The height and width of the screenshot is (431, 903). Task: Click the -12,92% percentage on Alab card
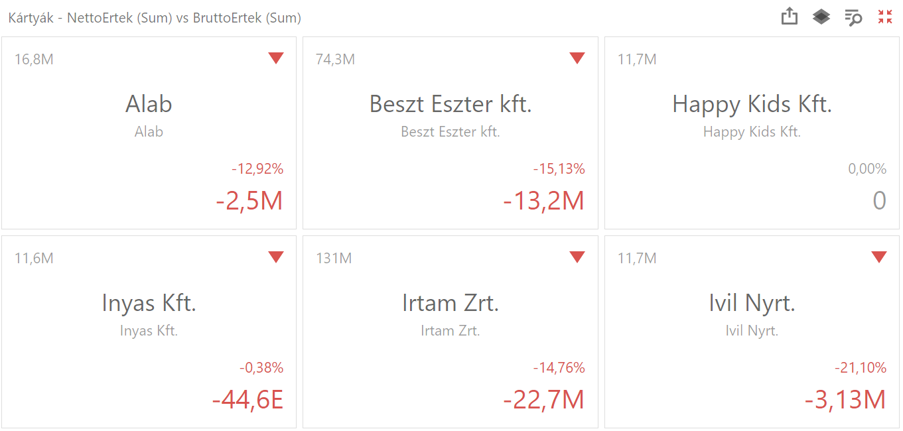click(257, 169)
